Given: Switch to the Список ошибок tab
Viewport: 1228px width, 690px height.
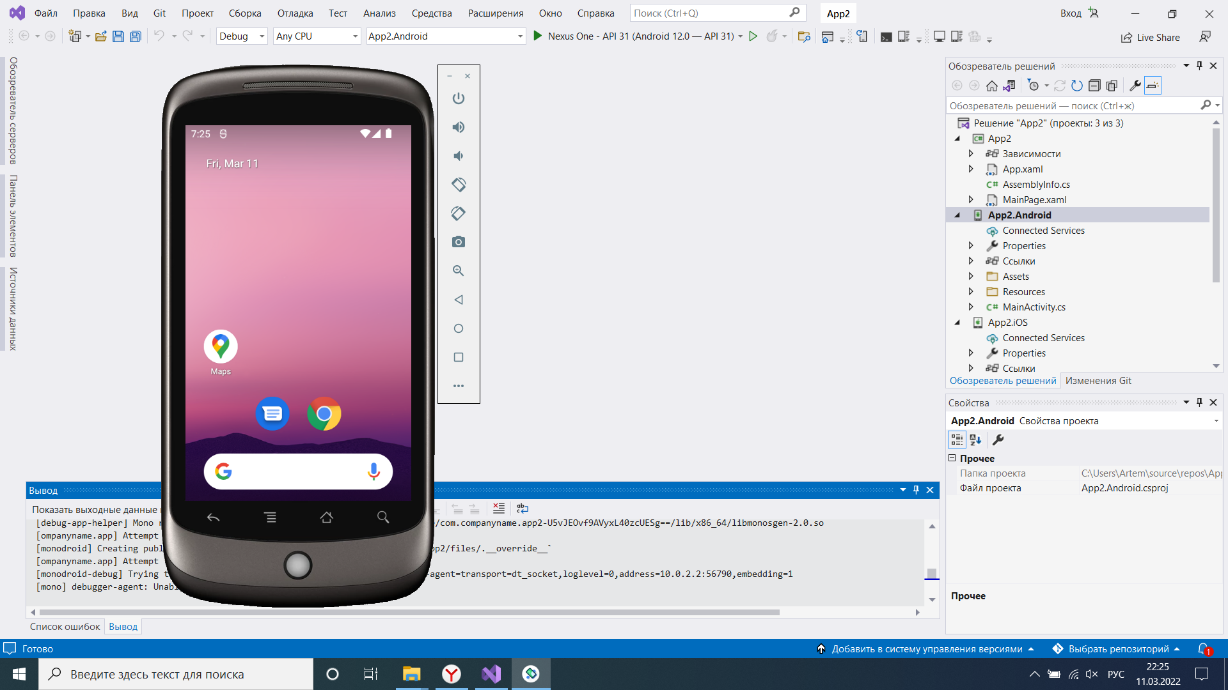Looking at the screenshot, I should click(x=65, y=627).
